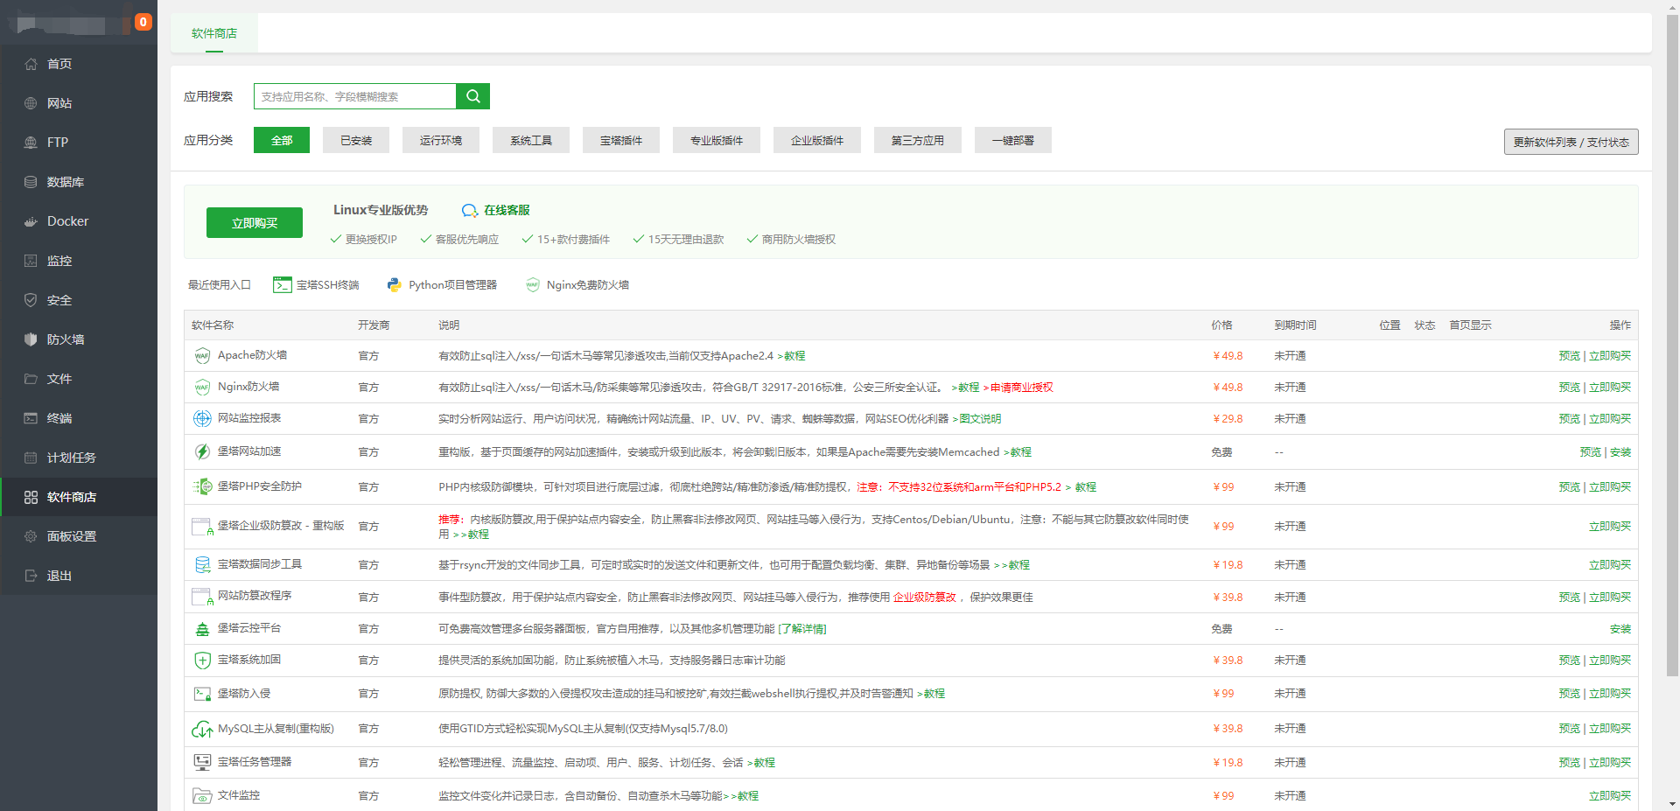
Task: Switch to the 软件商店 tab
Action: point(214,33)
